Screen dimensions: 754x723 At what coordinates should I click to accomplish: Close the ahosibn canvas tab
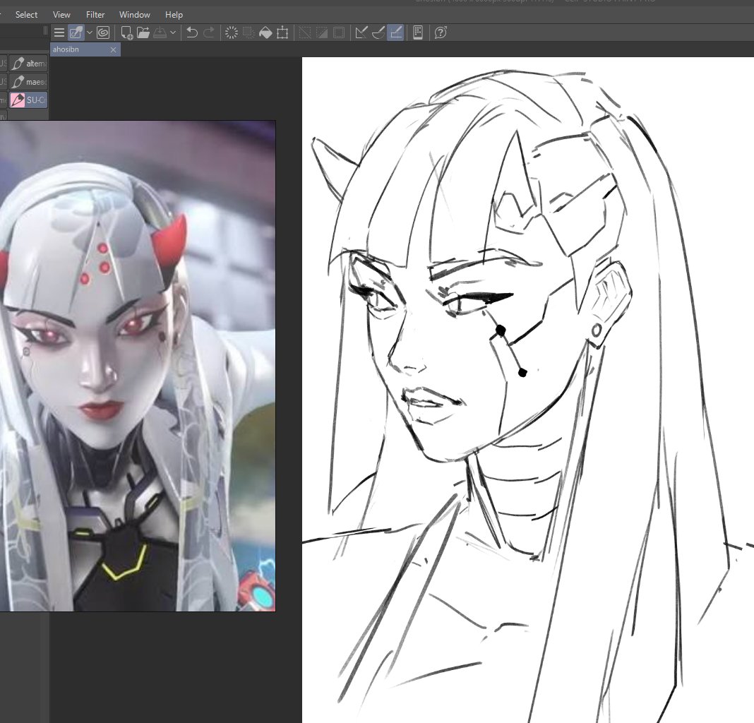point(114,49)
